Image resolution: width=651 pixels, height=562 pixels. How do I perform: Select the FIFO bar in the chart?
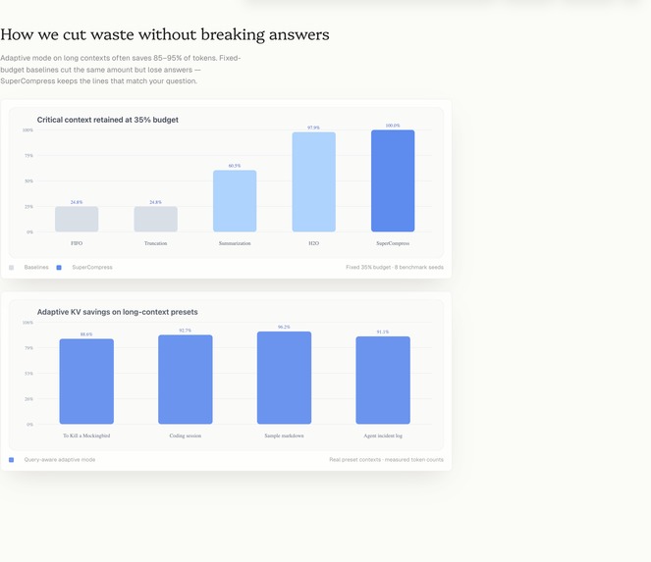[77, 219]
